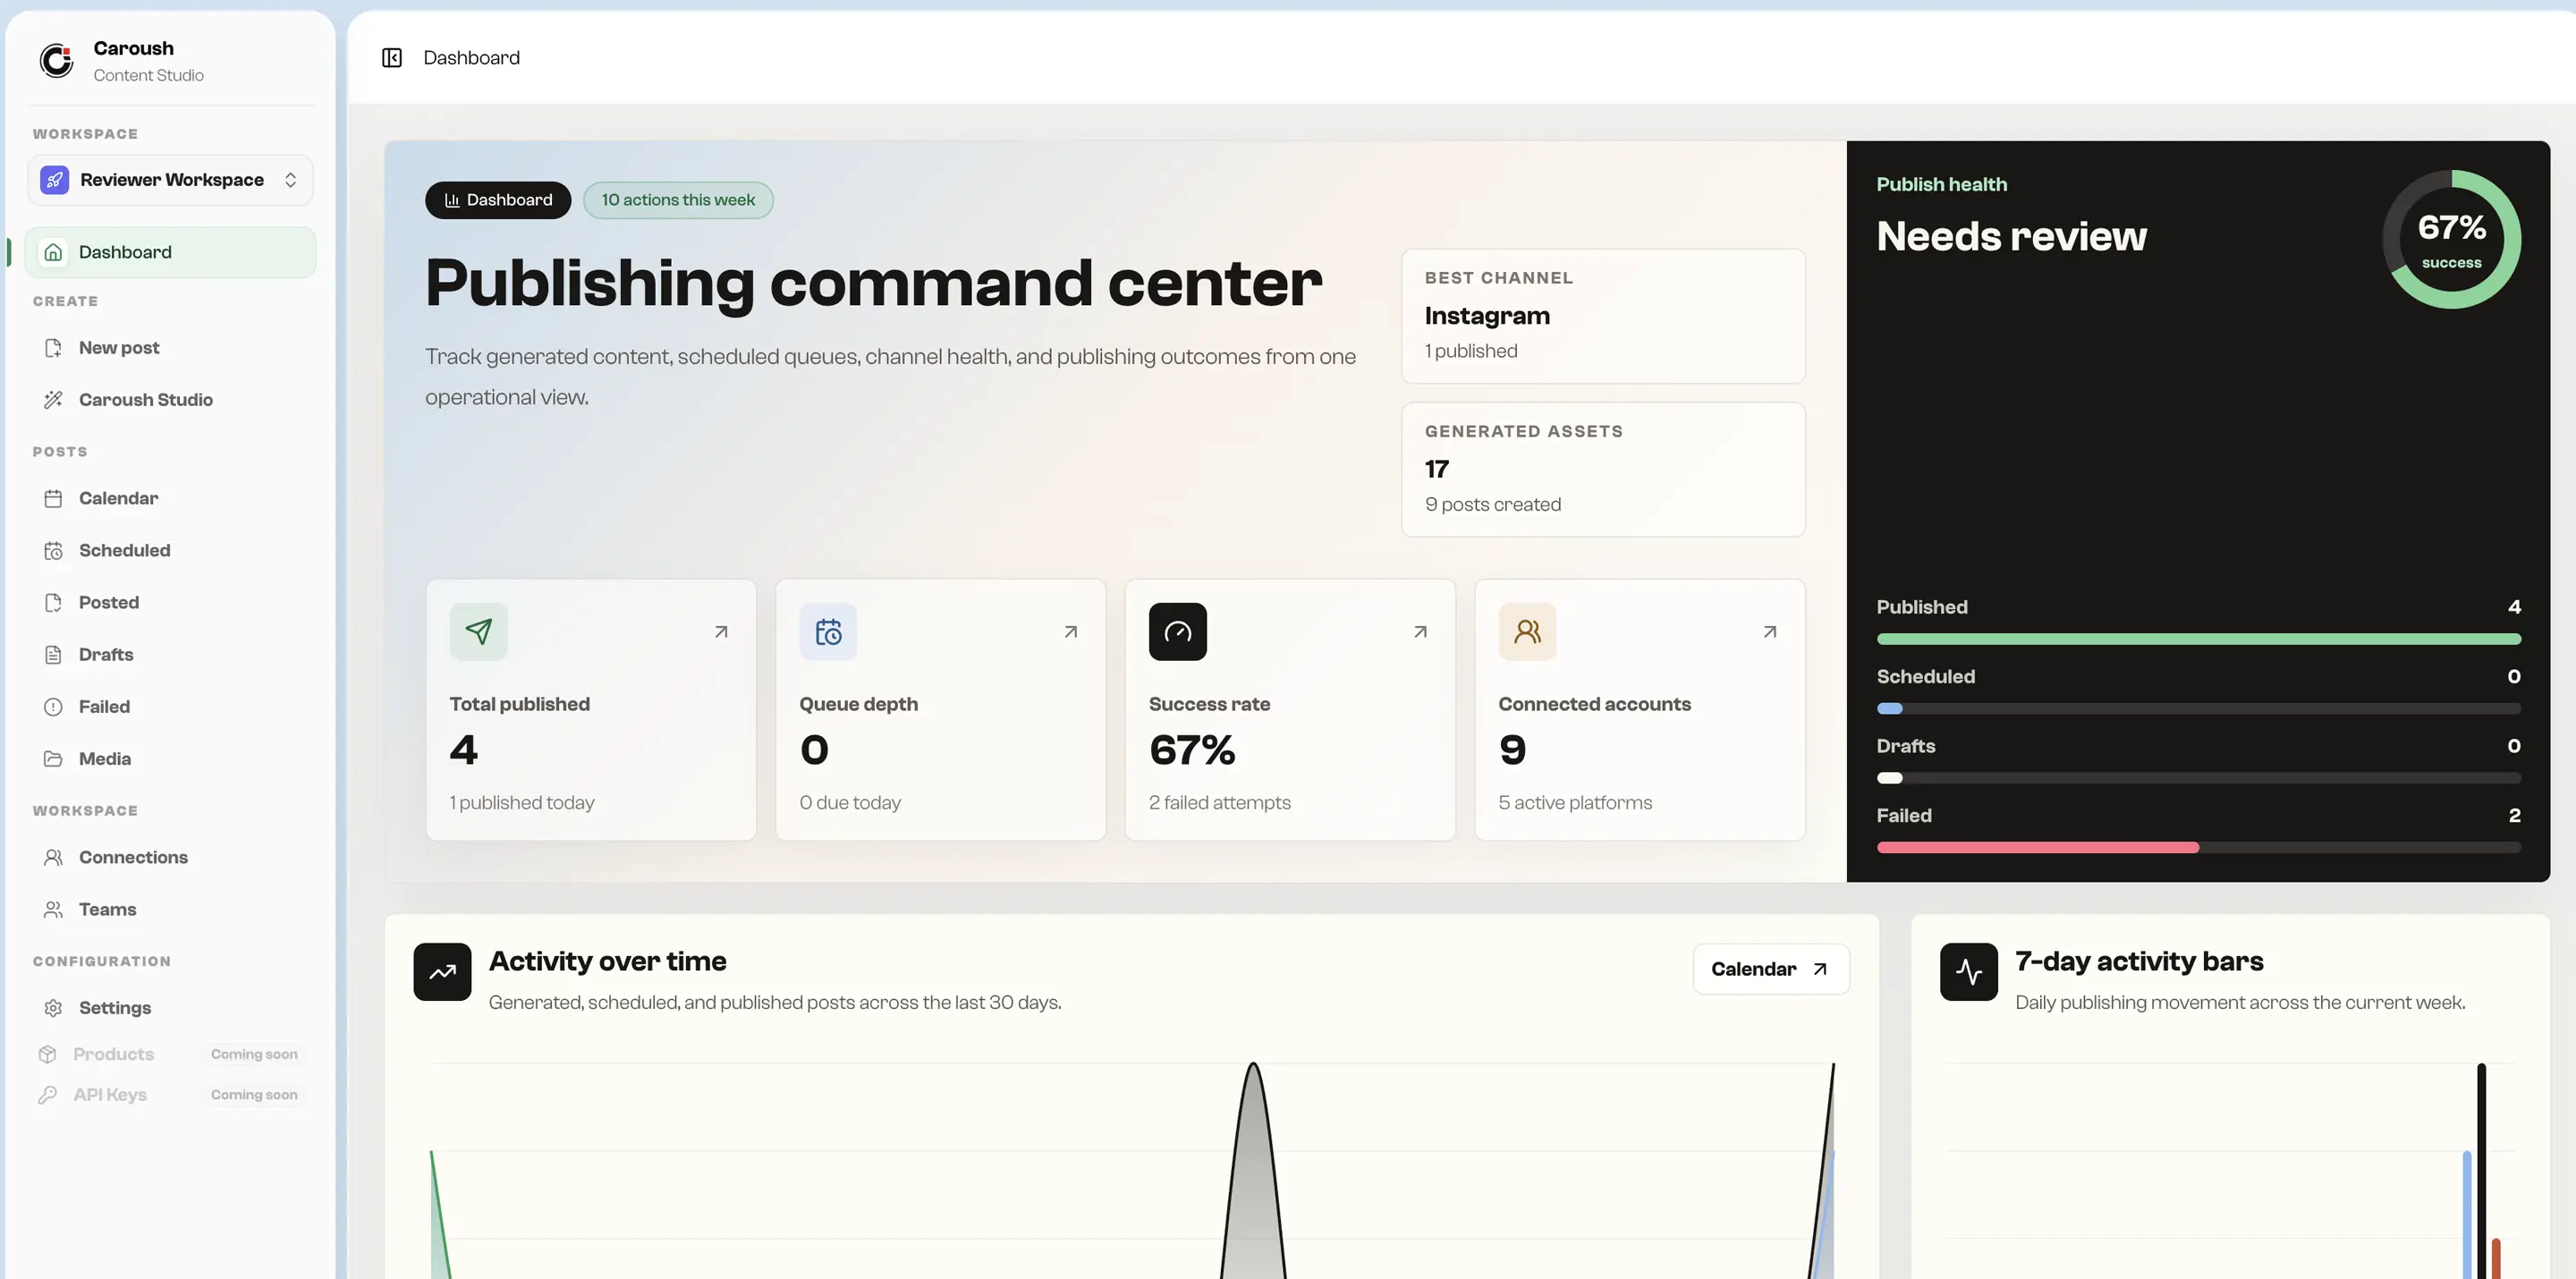The image size is (2576, 1279).
Task: Click the API Keys Coming soon tag
Action: click(x=254, y=1094)
